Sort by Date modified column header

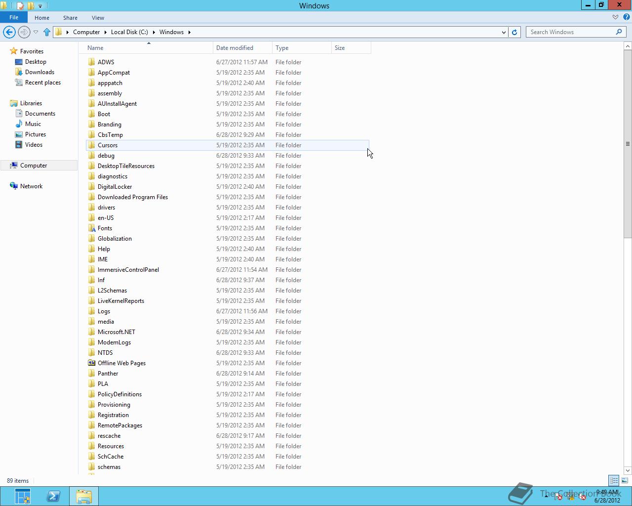coord(242,48)
